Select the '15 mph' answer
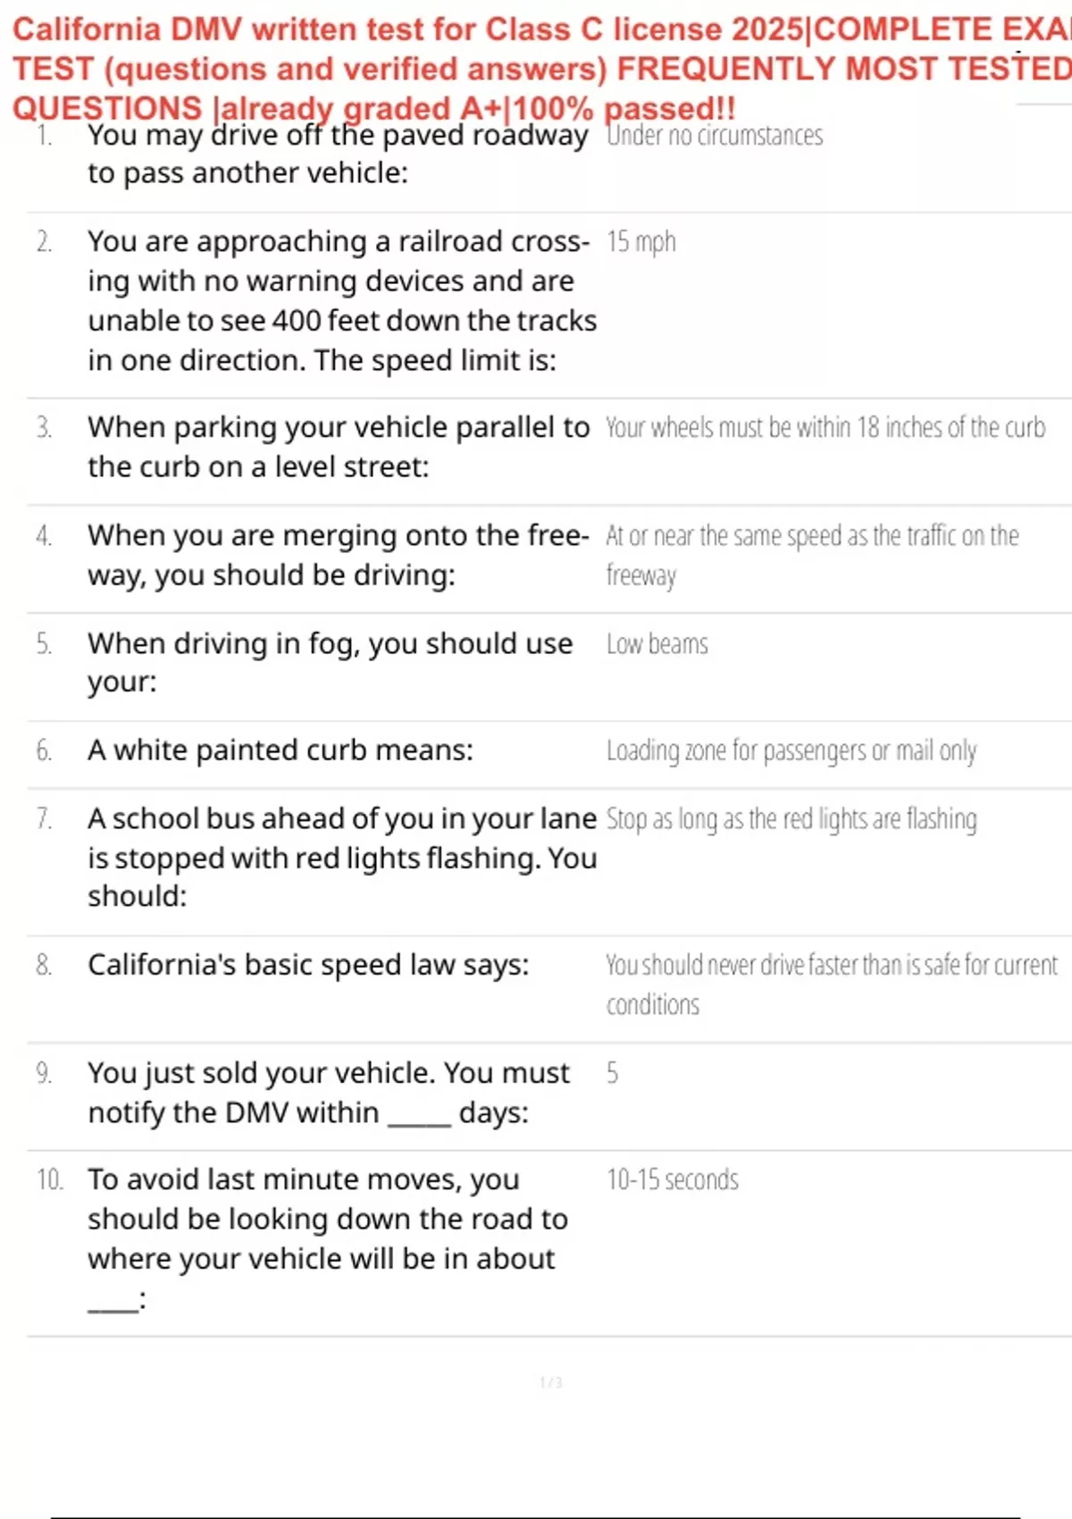Image resolution: width=1072 pixels, height=1519 pixels. [641, 242]
